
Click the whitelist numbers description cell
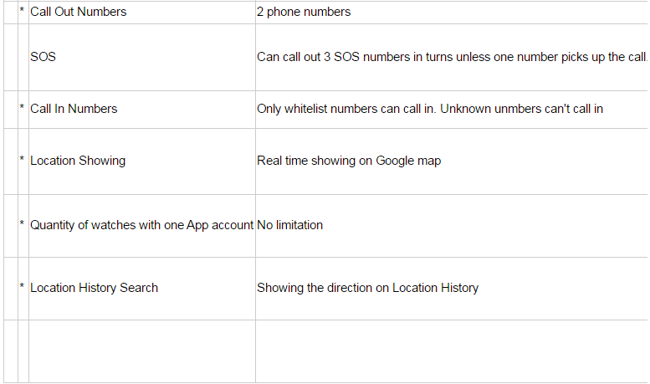coord(430,109)
